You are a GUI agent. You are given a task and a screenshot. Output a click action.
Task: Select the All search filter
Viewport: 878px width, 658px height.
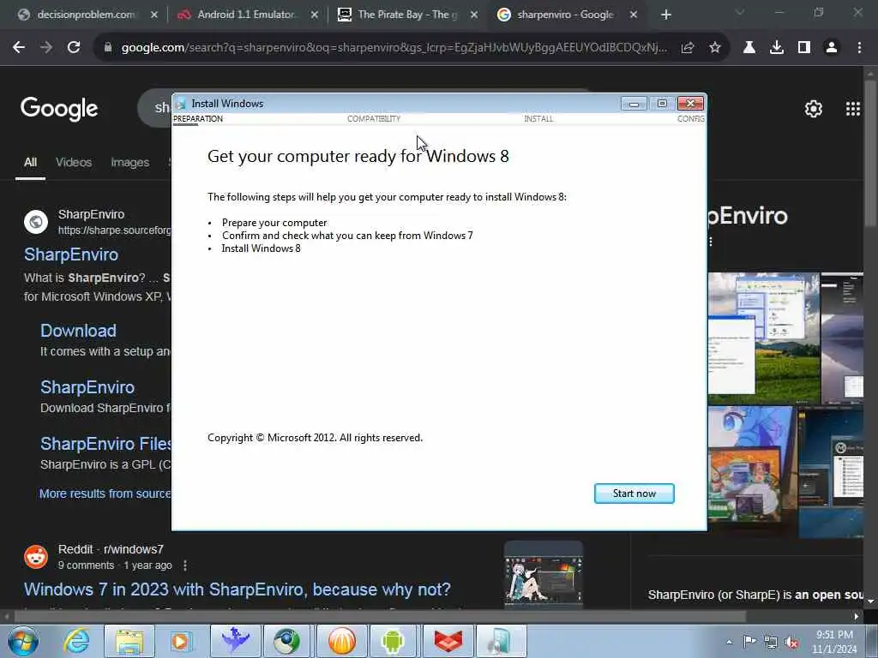click(30, 162)
